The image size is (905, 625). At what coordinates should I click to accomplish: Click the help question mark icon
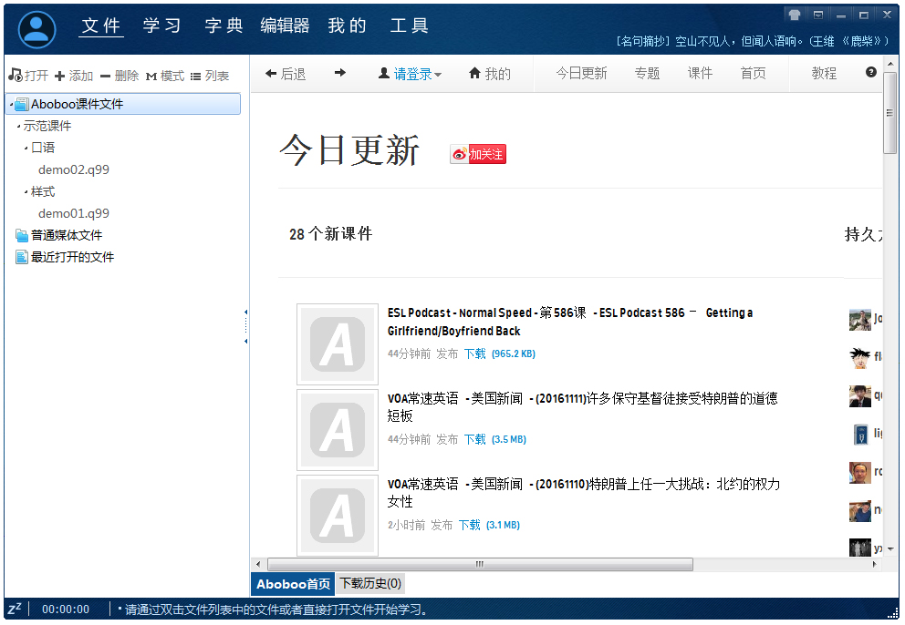tap(871, 72)
